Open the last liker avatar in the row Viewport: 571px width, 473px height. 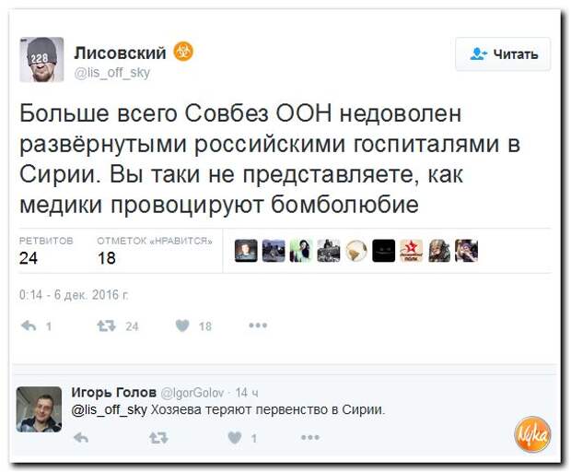(x=466, y=251)
